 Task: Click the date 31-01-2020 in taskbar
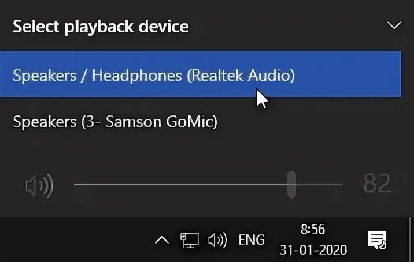click(313, 250)
